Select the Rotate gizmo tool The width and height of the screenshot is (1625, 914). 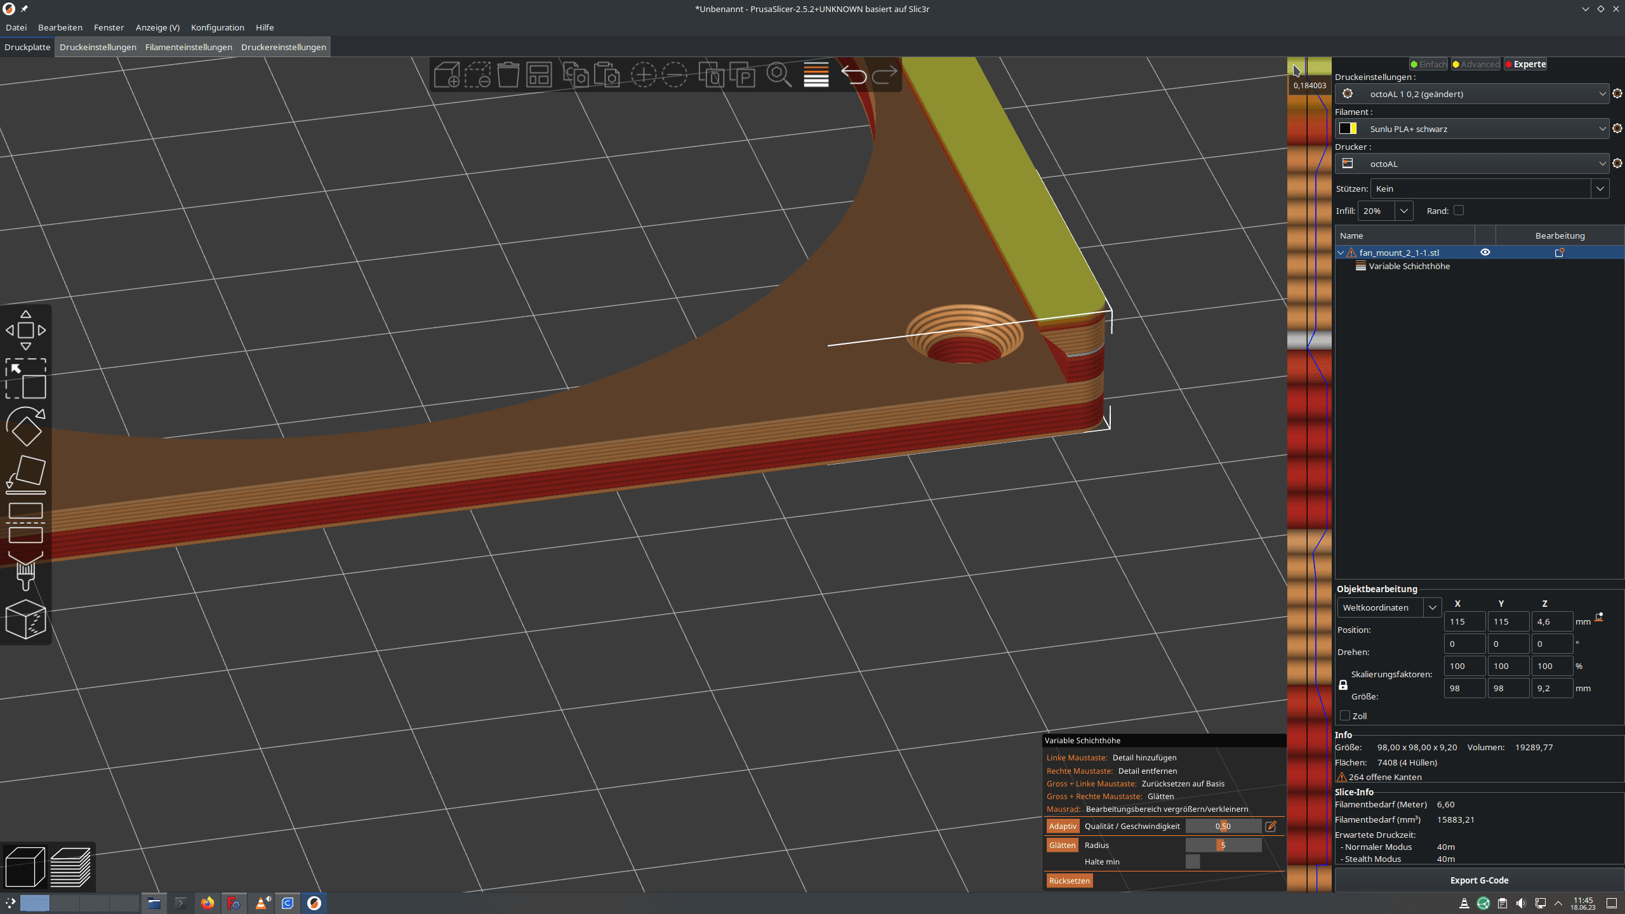(26, 427)
